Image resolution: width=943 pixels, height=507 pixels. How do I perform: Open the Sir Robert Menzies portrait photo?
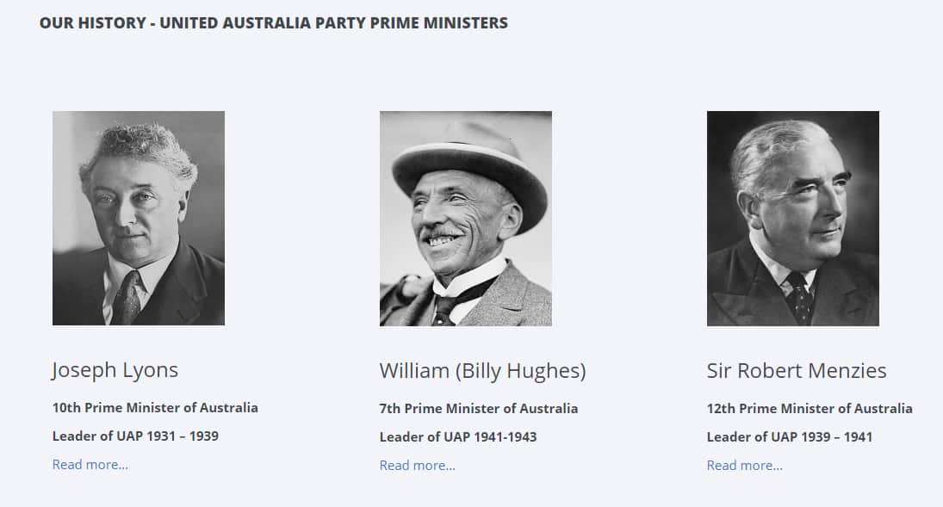792,217
